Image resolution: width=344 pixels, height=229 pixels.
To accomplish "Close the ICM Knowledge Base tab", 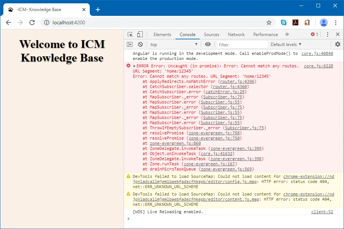I will (x=84, y=10).
